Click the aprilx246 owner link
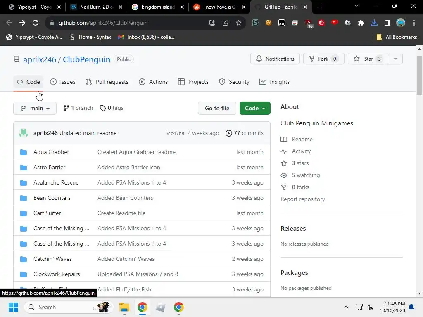 coord(40,59)
